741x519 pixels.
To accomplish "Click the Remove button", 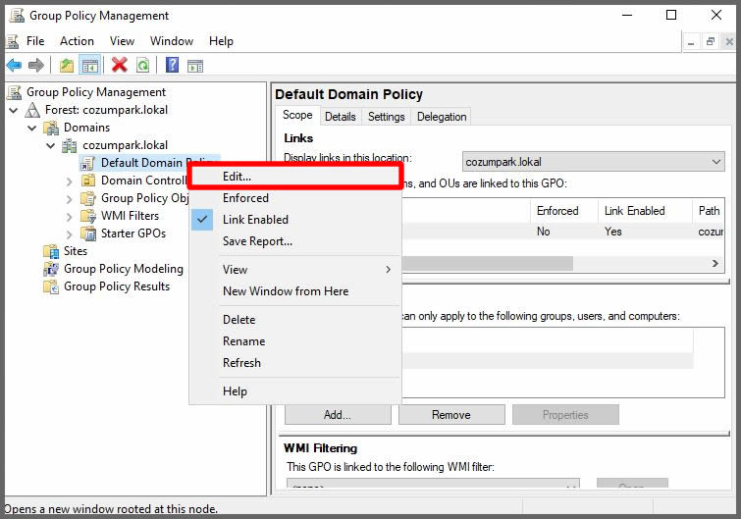I will (451, 415).
